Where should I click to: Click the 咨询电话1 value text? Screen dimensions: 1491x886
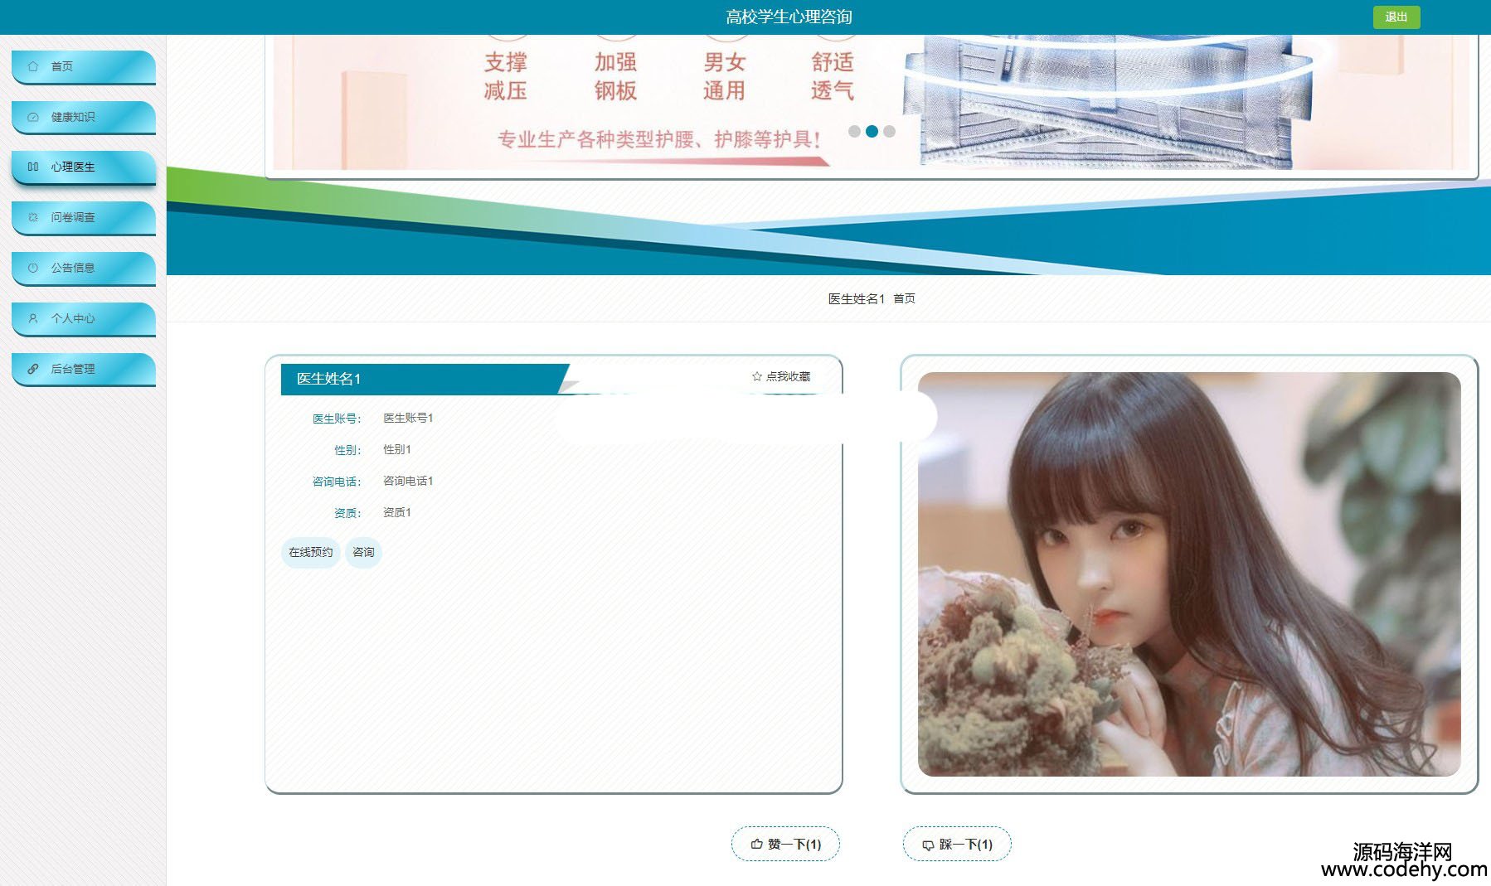coord(408,481)
